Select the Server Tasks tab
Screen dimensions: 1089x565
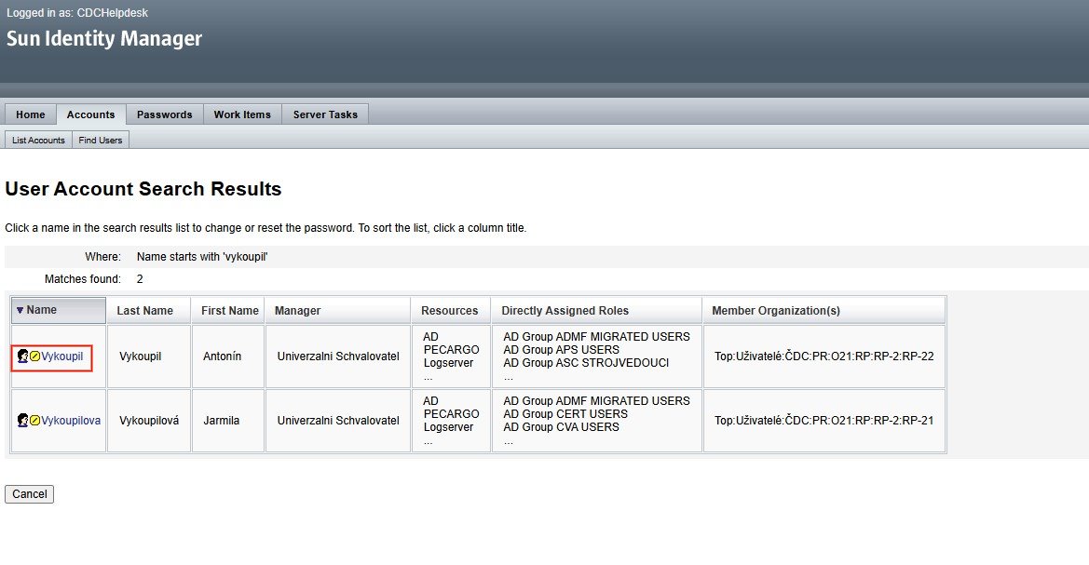point(325,114)
